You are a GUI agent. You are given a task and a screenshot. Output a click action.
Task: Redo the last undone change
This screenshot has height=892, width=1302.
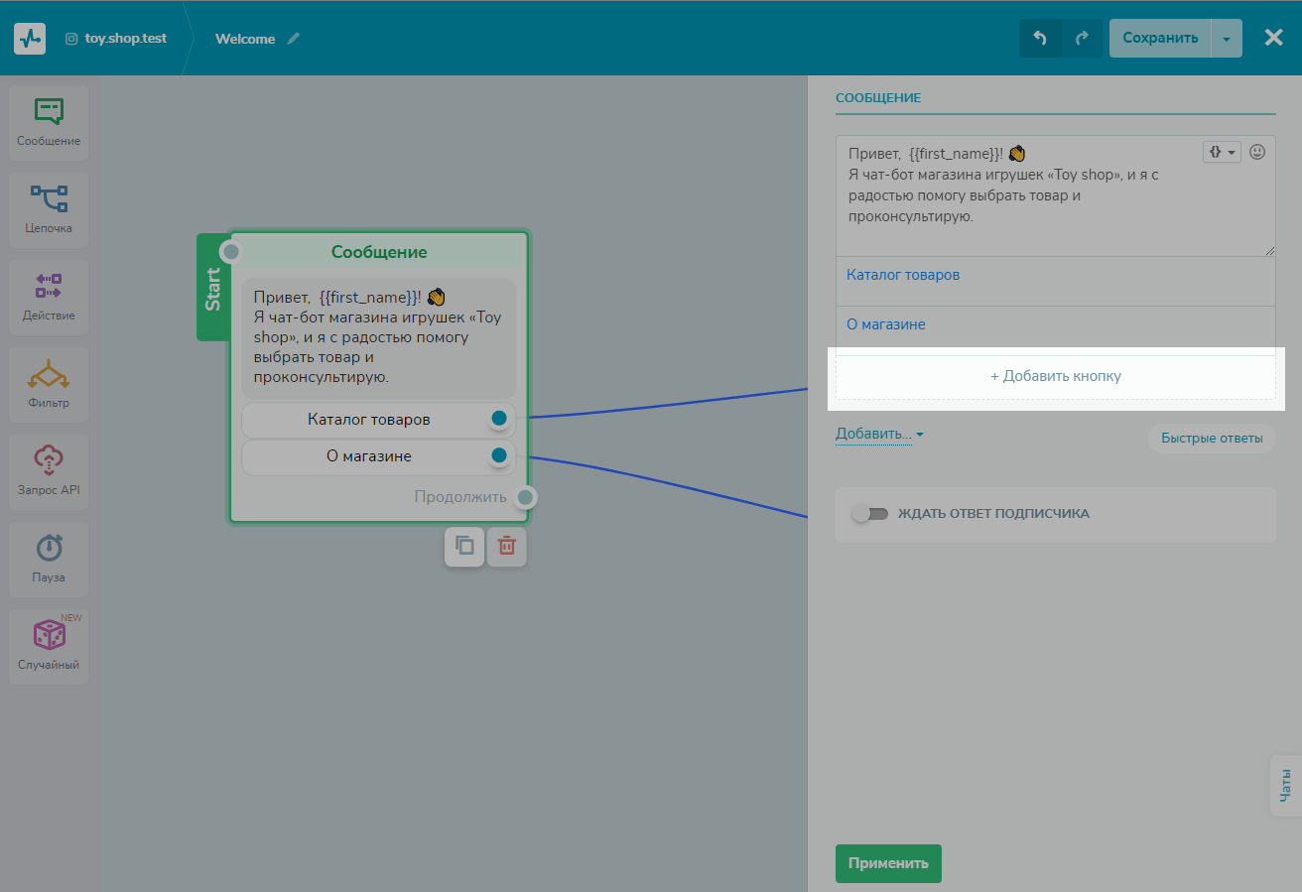pos(1082,39)
